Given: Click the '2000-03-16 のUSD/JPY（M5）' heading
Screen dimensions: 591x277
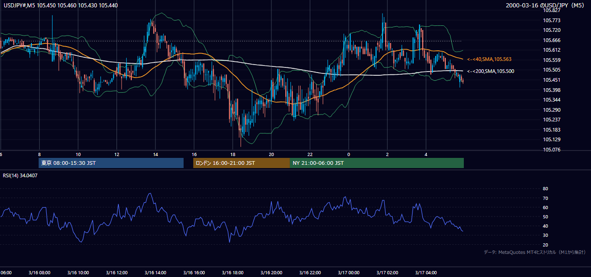Looking at the screenshot, I should coord(546,6).
